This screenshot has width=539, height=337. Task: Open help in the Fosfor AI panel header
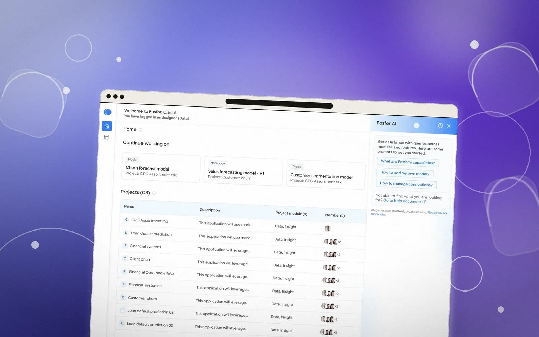[440, 126]
